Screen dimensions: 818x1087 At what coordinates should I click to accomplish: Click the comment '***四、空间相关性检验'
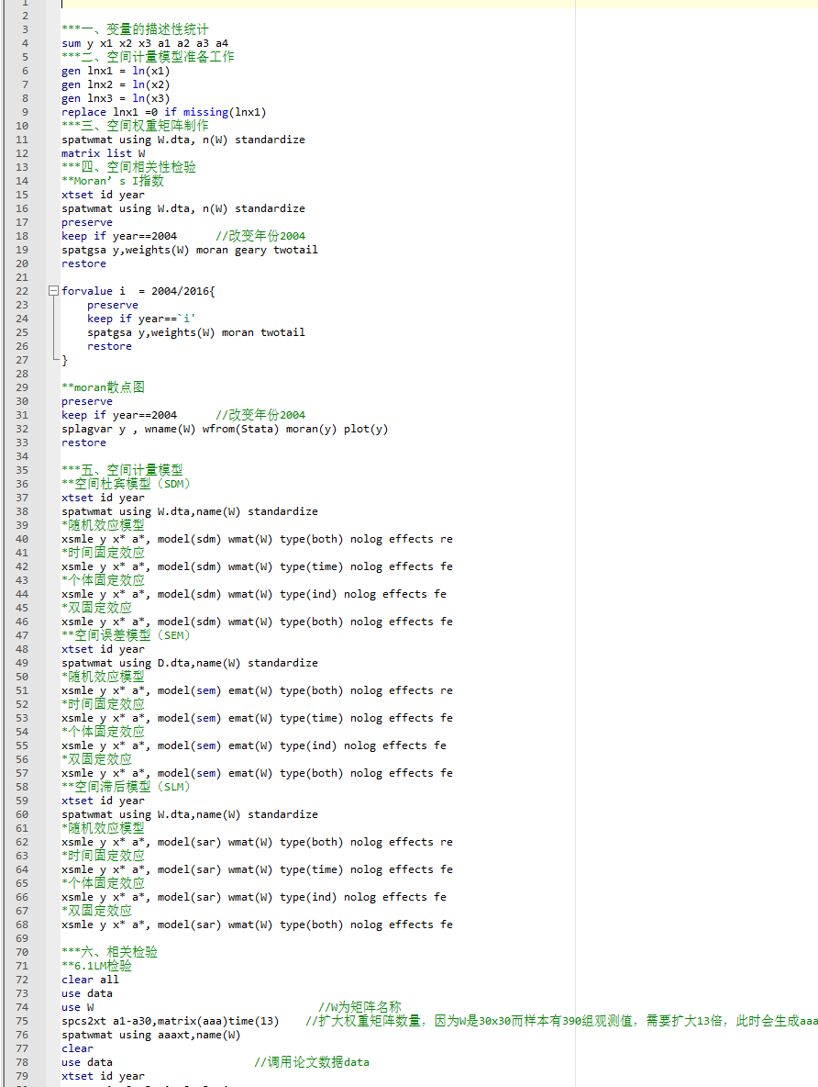click(x=128, y=167)
